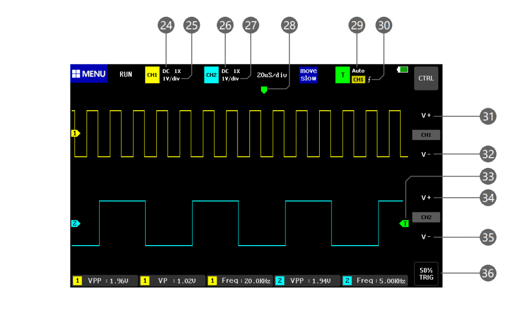Tap the CH2 1V/div vertical scale
Viewport: 523px width, 314px height.
click(230, 79)
